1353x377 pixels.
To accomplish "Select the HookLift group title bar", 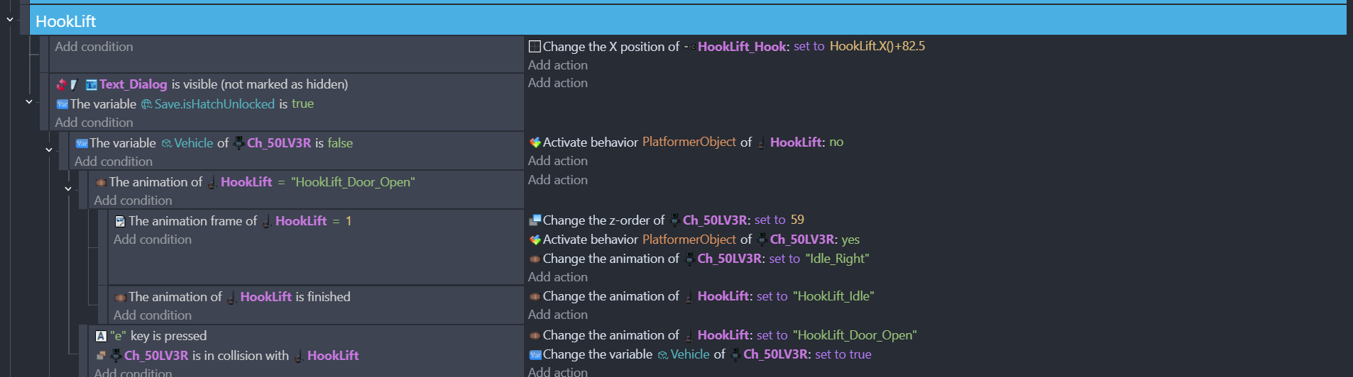I will pos(639,21).
